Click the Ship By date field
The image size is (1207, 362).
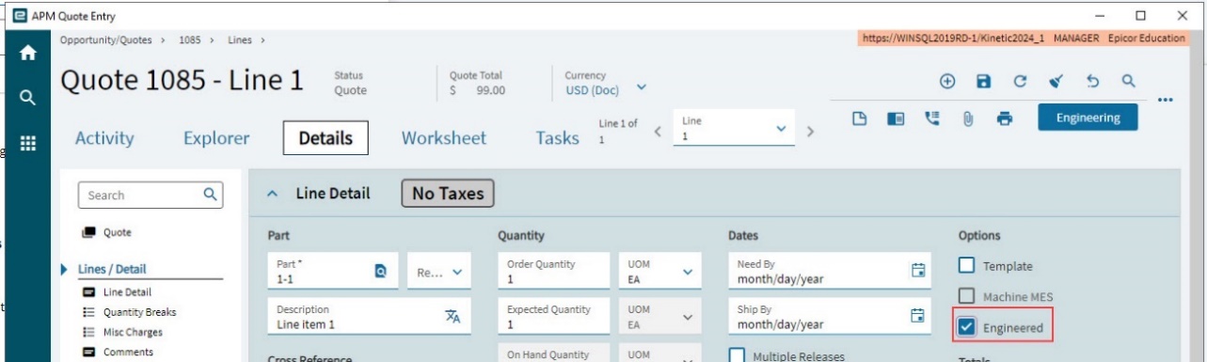(830, 316)
